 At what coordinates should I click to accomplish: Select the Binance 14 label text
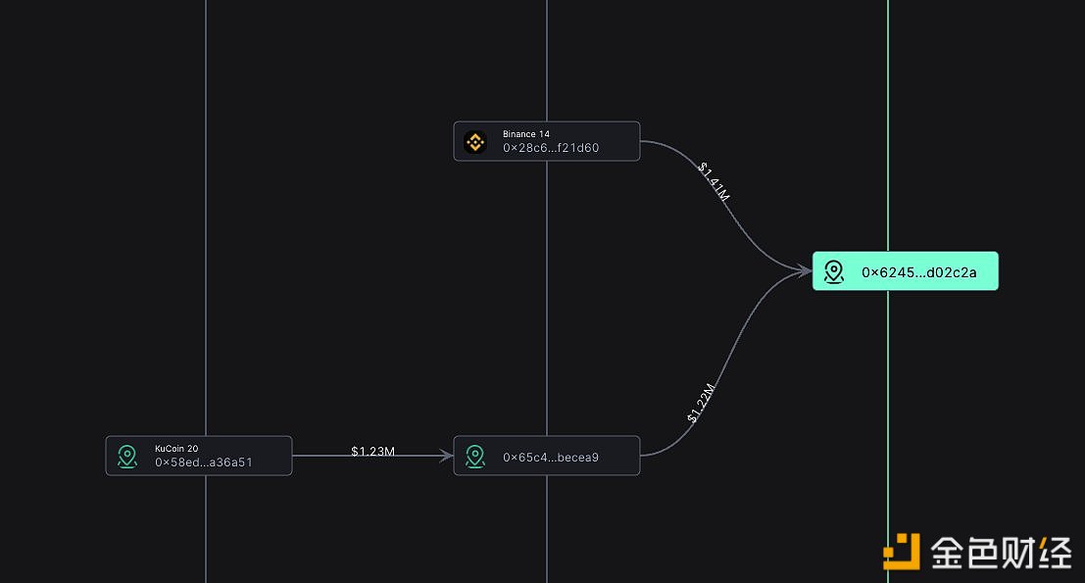click(x=526, y=134)
